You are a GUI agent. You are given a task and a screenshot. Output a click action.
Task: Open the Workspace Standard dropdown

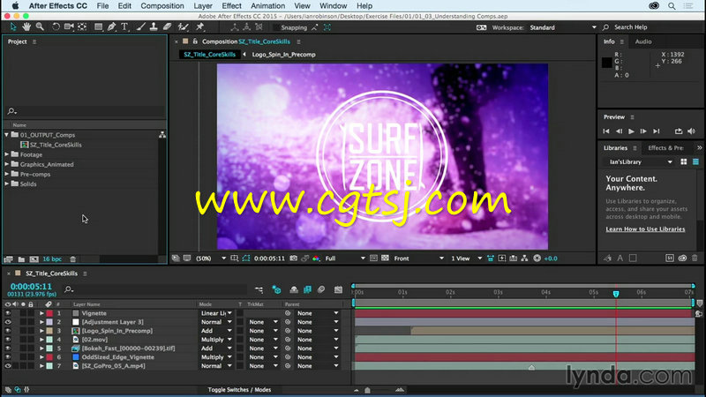[x=562, y=27]
